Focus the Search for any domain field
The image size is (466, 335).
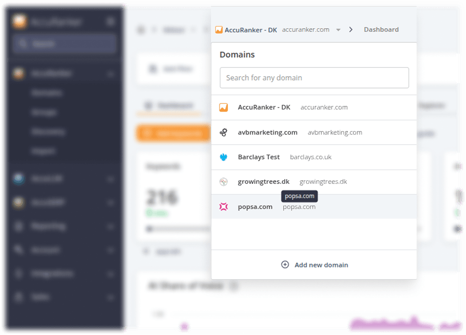click(x=314, y=78)
